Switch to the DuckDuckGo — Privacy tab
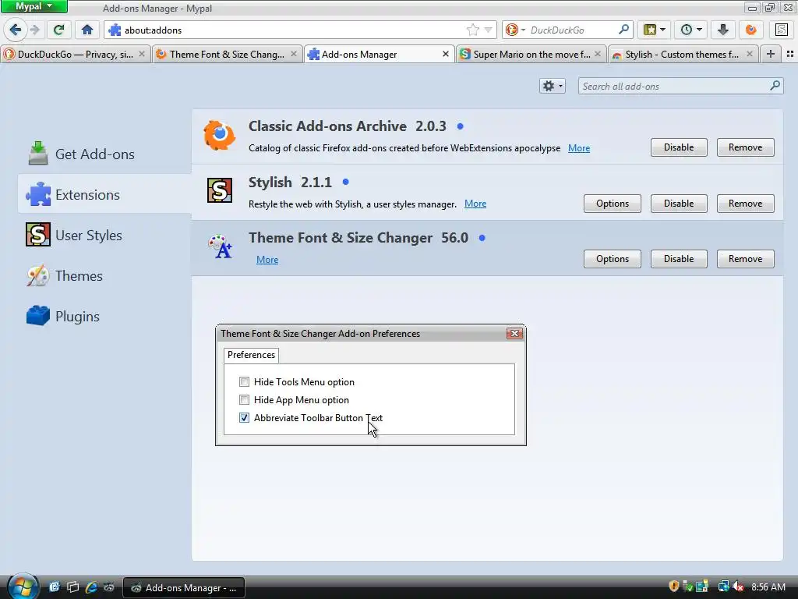 click(x=76, y=54)
